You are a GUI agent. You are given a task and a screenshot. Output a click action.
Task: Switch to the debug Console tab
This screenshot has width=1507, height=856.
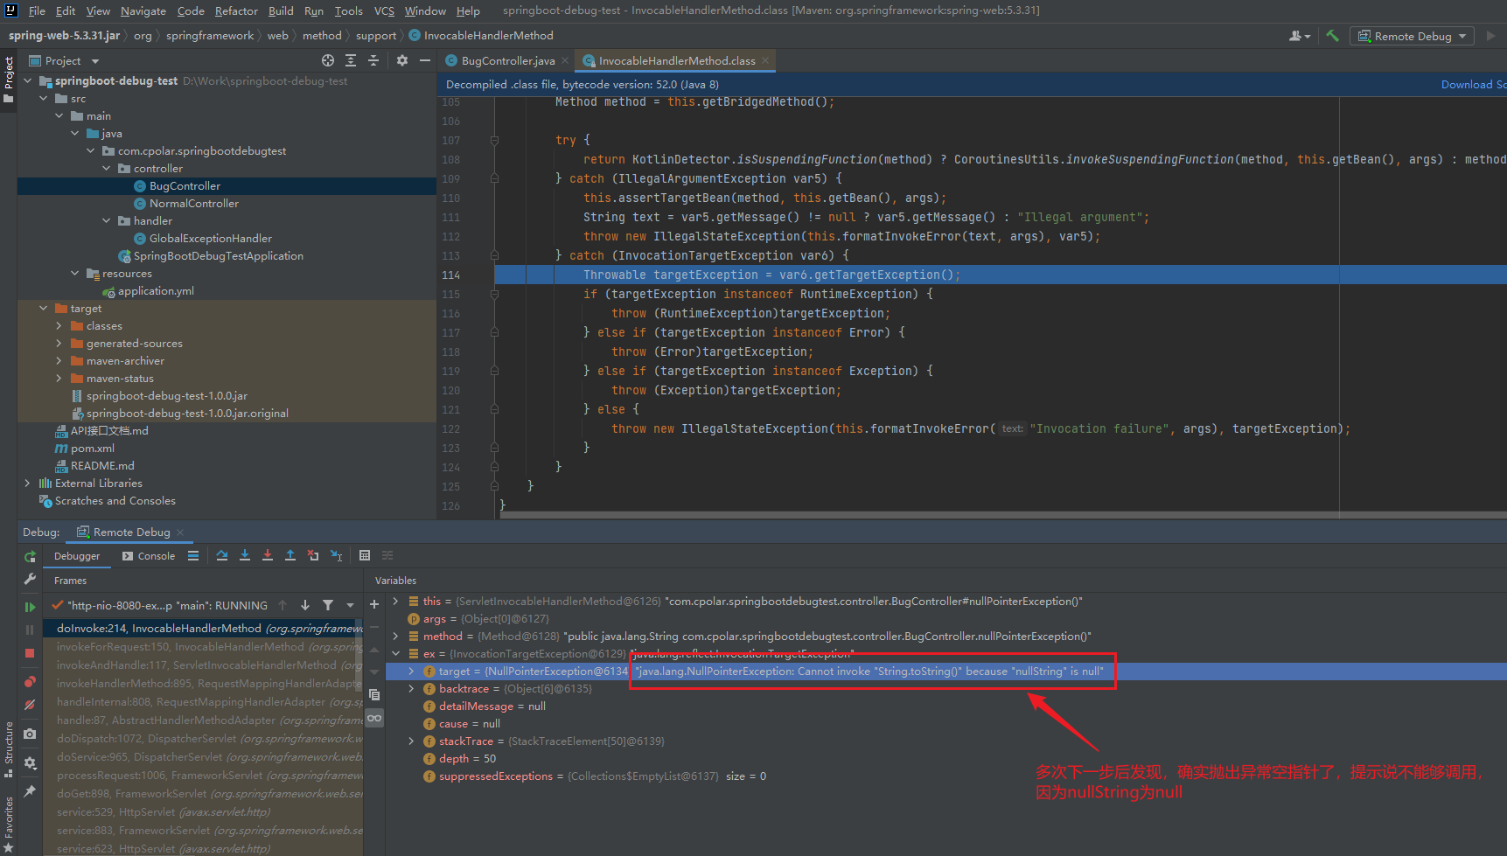tap(149, 556)
